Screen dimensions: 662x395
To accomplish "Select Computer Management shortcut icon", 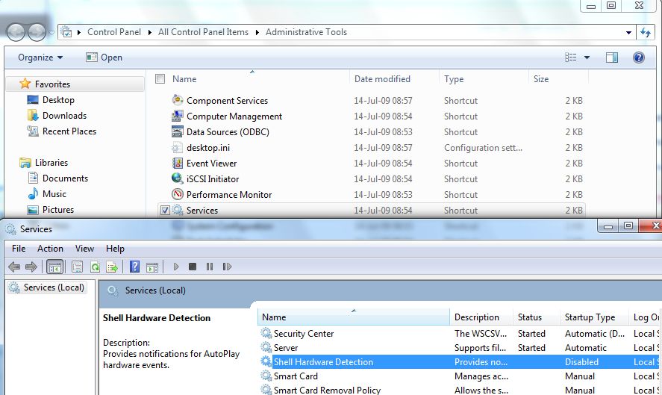I will click(x=178, y=116).
